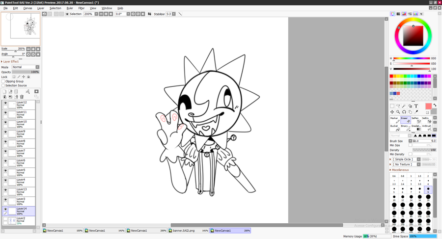Choose the SelPen brush

click(416, 120)
